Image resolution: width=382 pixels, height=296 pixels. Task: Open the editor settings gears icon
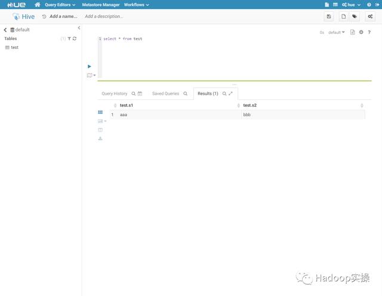click(370, 17)
